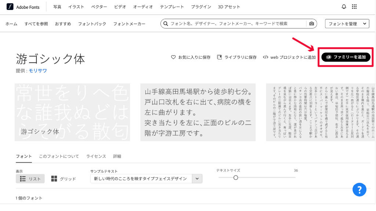The width and height of the screenshot is (376, 211).
Task: Select the ライセンス tab
Action: coord(96,156)
